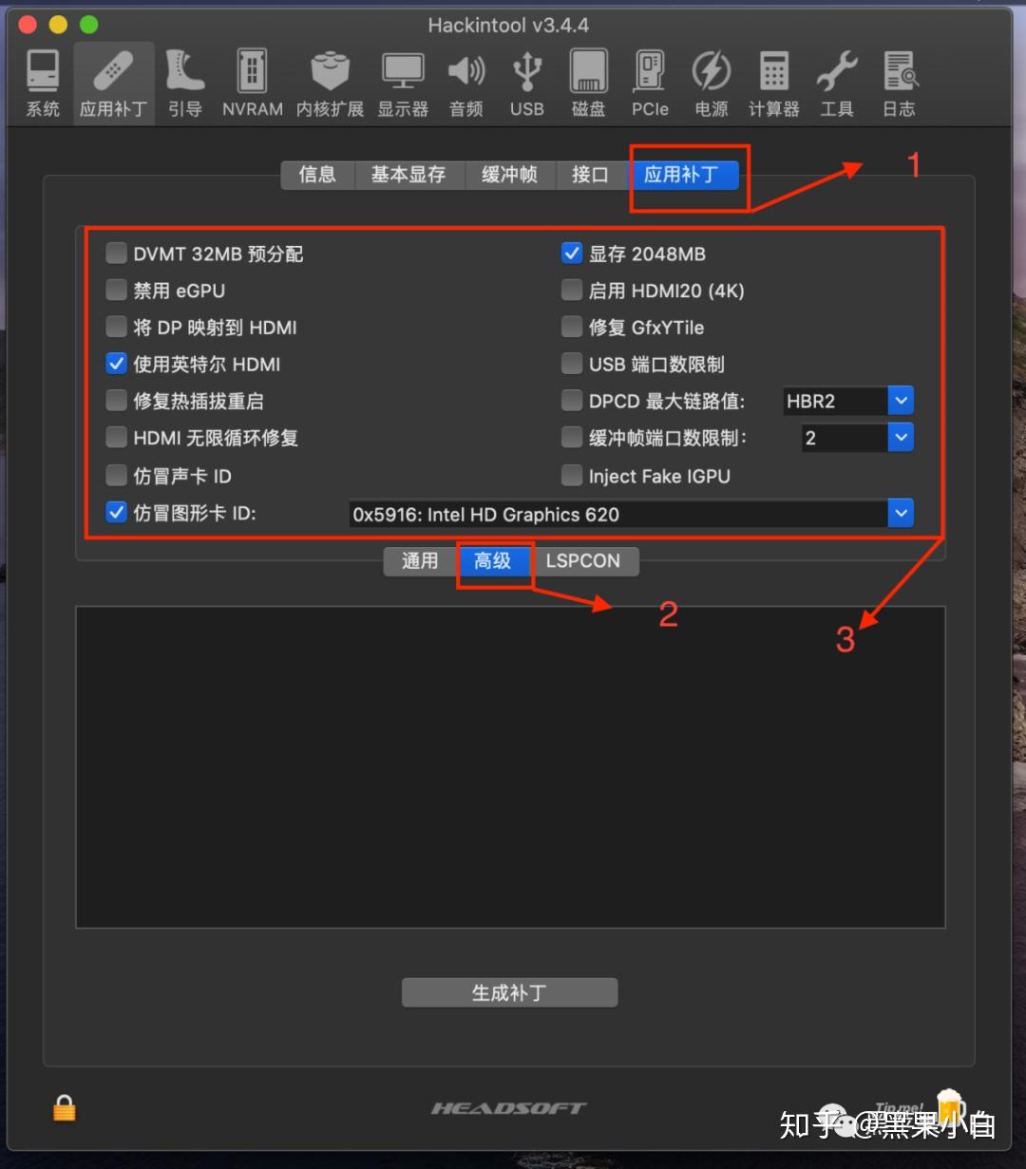Toggle USB 端口数限制 checkbox
1026x1169 pixels.
point(571,364)
